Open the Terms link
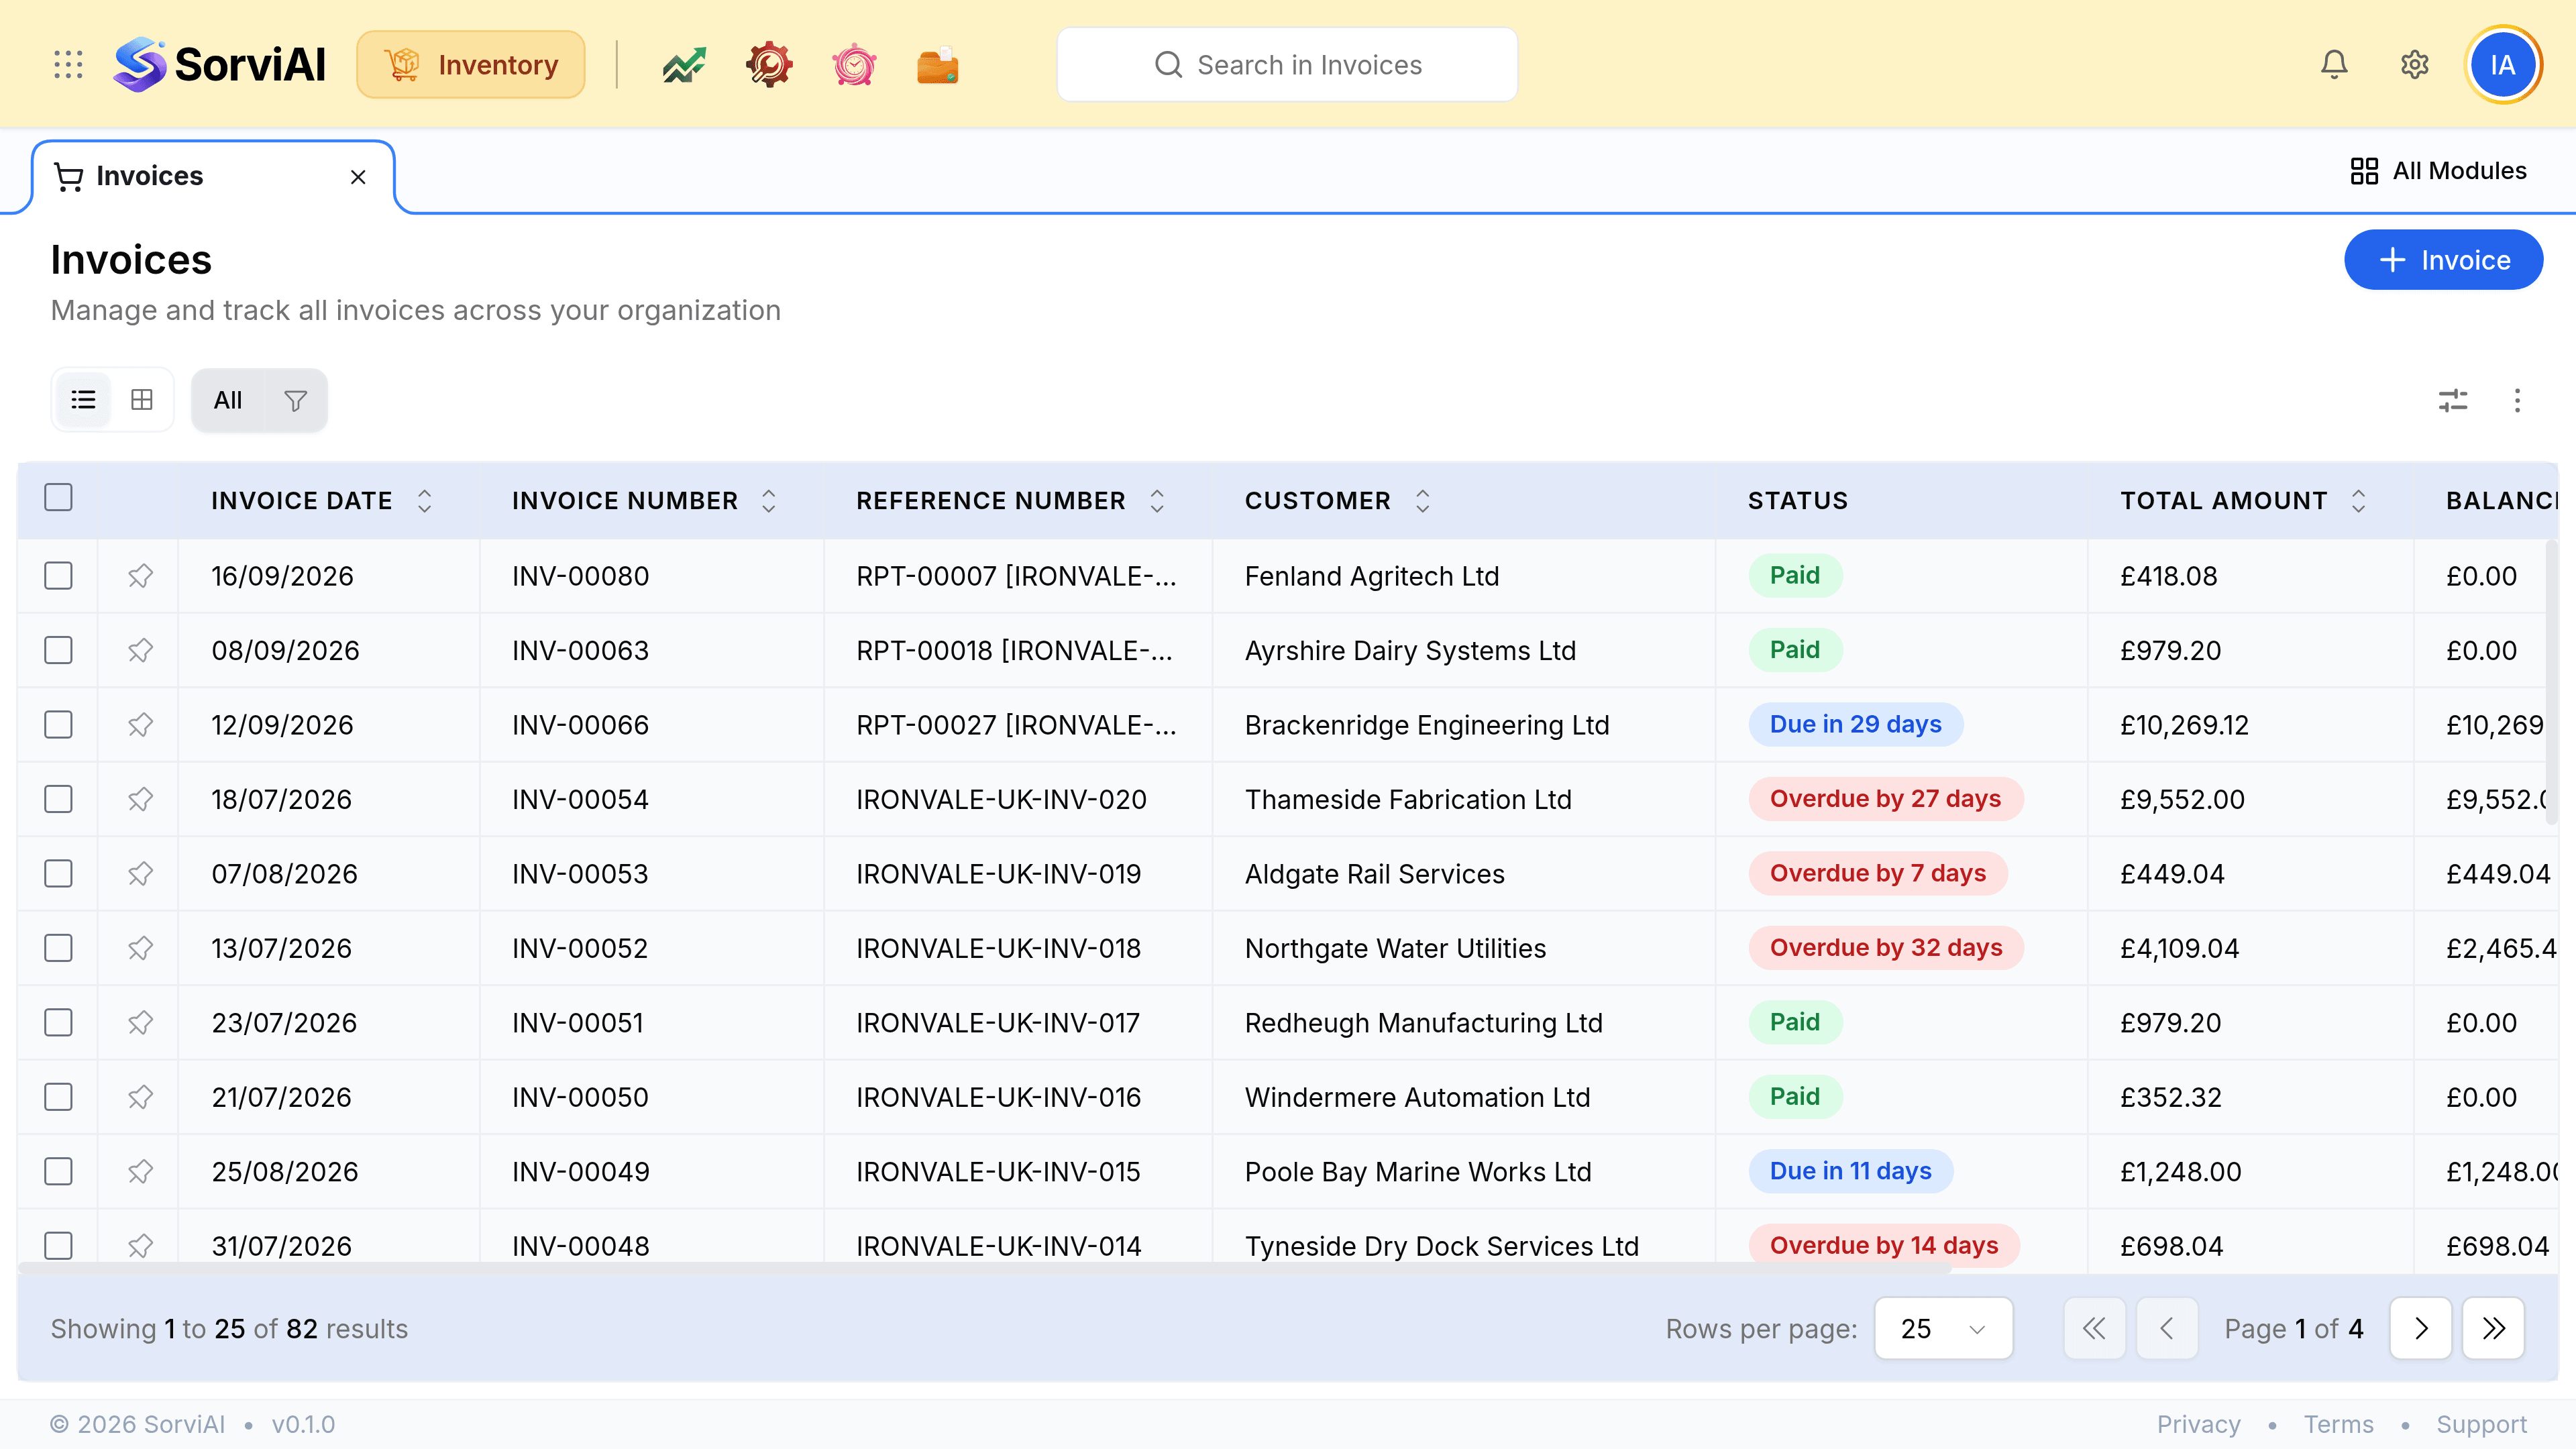Viewport: 2576px width, 1449px height. click(2338, 1425)
